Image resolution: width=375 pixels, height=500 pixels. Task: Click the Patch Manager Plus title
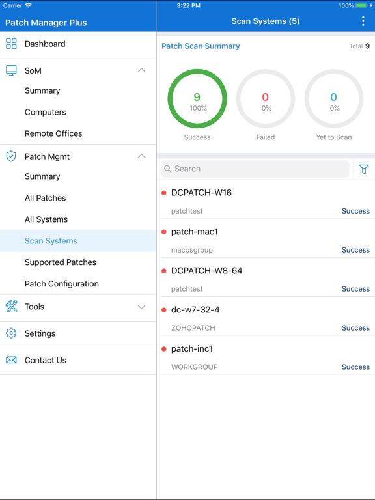tap(46, 23)
